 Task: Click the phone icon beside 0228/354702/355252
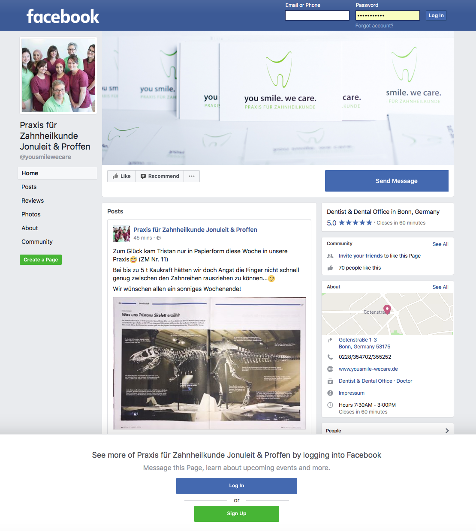point(330,357)
